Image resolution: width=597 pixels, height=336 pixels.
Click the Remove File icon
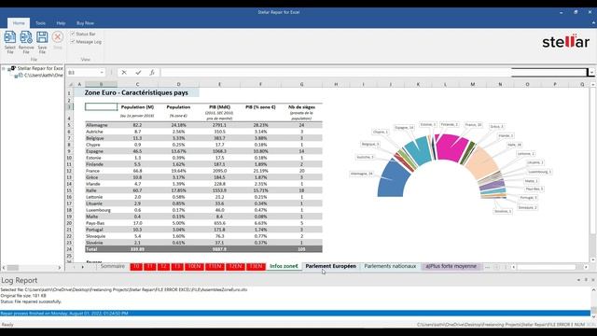tap(26, 37)
